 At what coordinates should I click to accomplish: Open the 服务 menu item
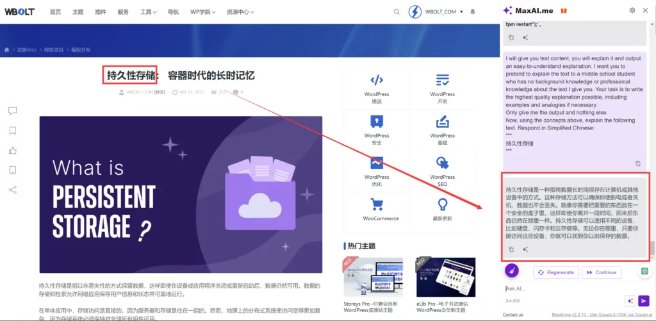tap(123, 12)
